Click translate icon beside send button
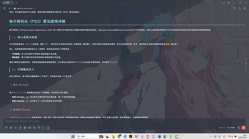The height and width of the screenshot is (139, 249). (239, 128)
